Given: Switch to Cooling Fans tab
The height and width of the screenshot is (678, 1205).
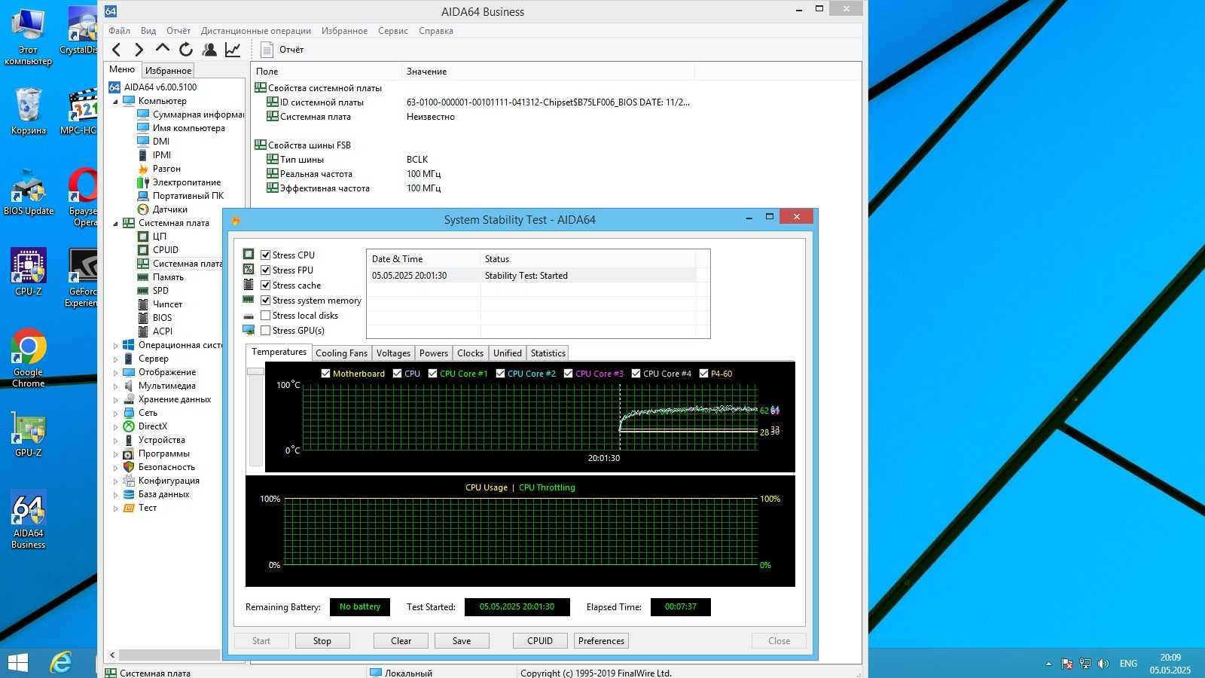Looking at the screenshot, I should click(x=341, y=353).
